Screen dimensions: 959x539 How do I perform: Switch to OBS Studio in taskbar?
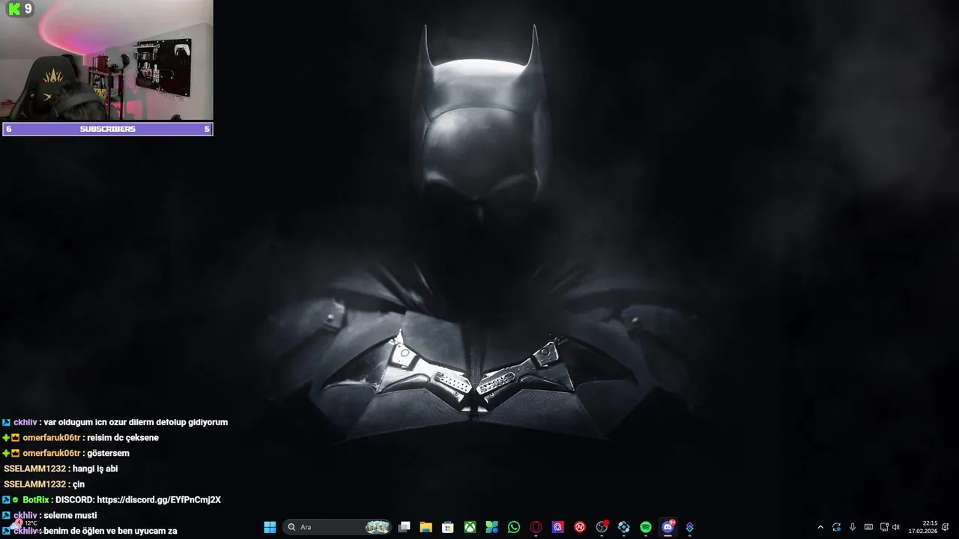(602, 527)
